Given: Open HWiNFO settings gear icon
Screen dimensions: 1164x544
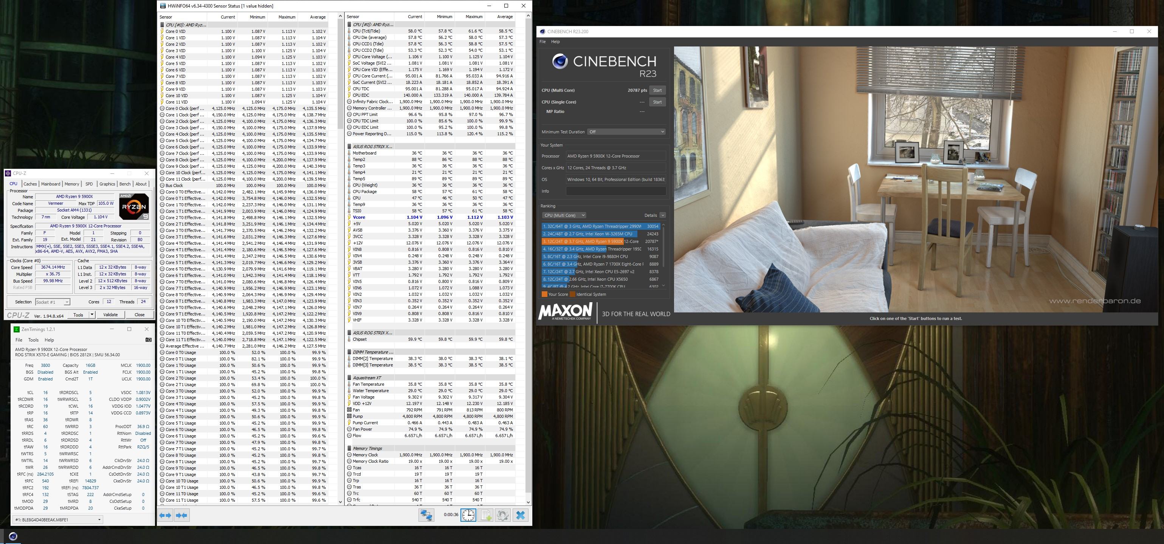Looking at the screenshot, I should tap(502, 515).
